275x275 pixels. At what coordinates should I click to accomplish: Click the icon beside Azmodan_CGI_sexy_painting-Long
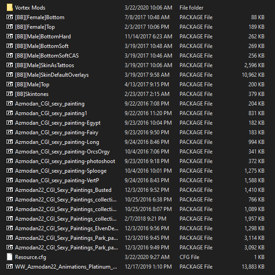pos(10,142)
